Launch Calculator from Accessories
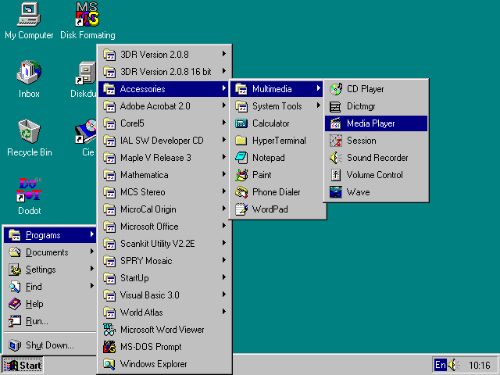The height and width of the screenshot is (375, 500). (270, 123)
